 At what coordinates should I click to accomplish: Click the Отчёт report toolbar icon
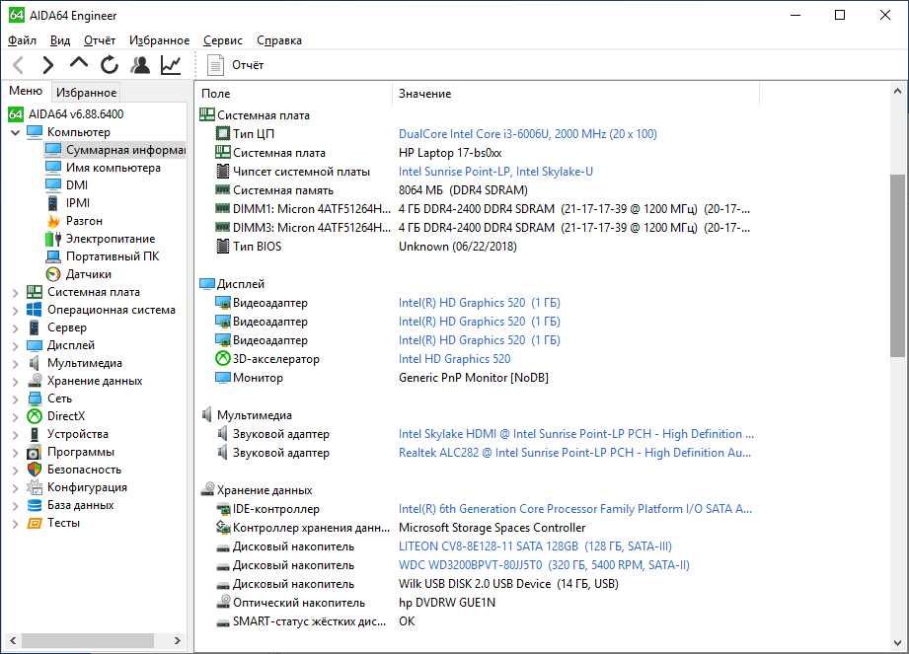point(215,65)
